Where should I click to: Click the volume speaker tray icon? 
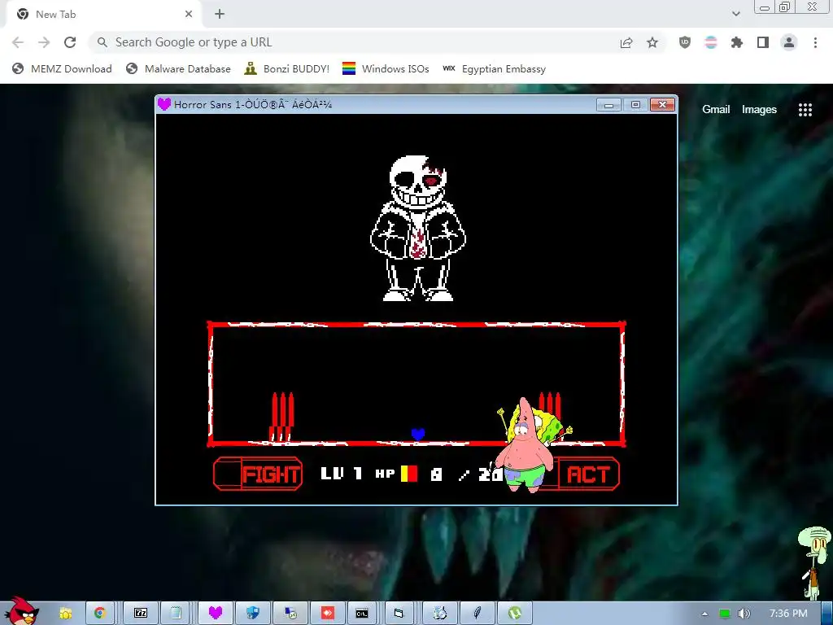pos(744,614)
